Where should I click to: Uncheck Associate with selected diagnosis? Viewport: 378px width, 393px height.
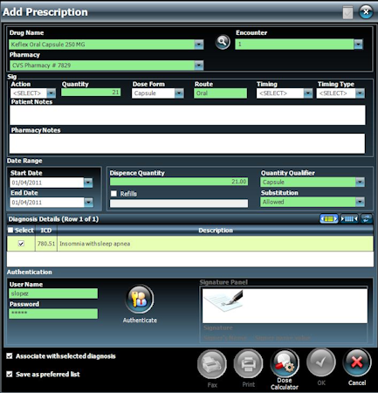click(x=10, y=355)
